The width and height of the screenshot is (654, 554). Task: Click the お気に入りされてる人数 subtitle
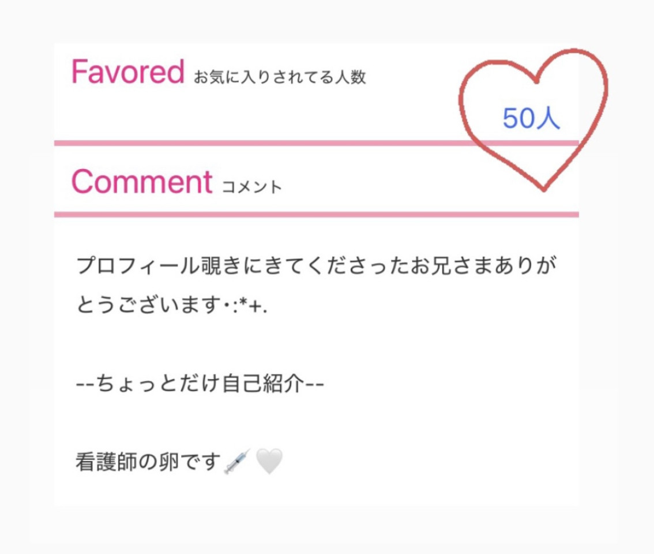coord(280,77)
